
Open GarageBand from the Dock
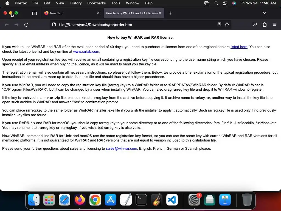tap(157, 199)
